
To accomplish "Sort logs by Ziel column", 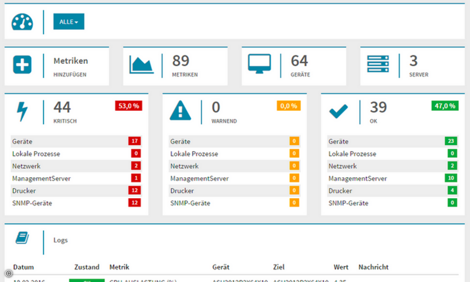I will 279,267.
